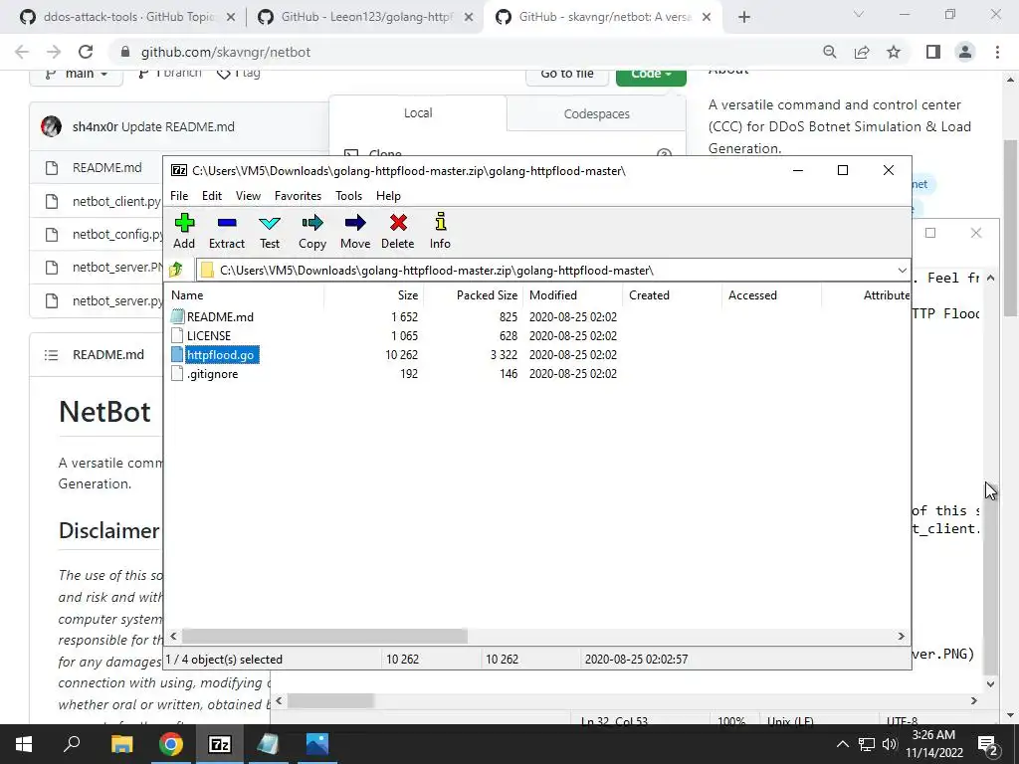Show hidden system tray icons chevron
Viewport: 1019px width, 764px height.
tap(842, 744)
